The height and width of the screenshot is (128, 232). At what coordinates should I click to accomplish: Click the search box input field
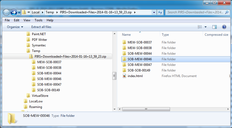click(195, 12)
